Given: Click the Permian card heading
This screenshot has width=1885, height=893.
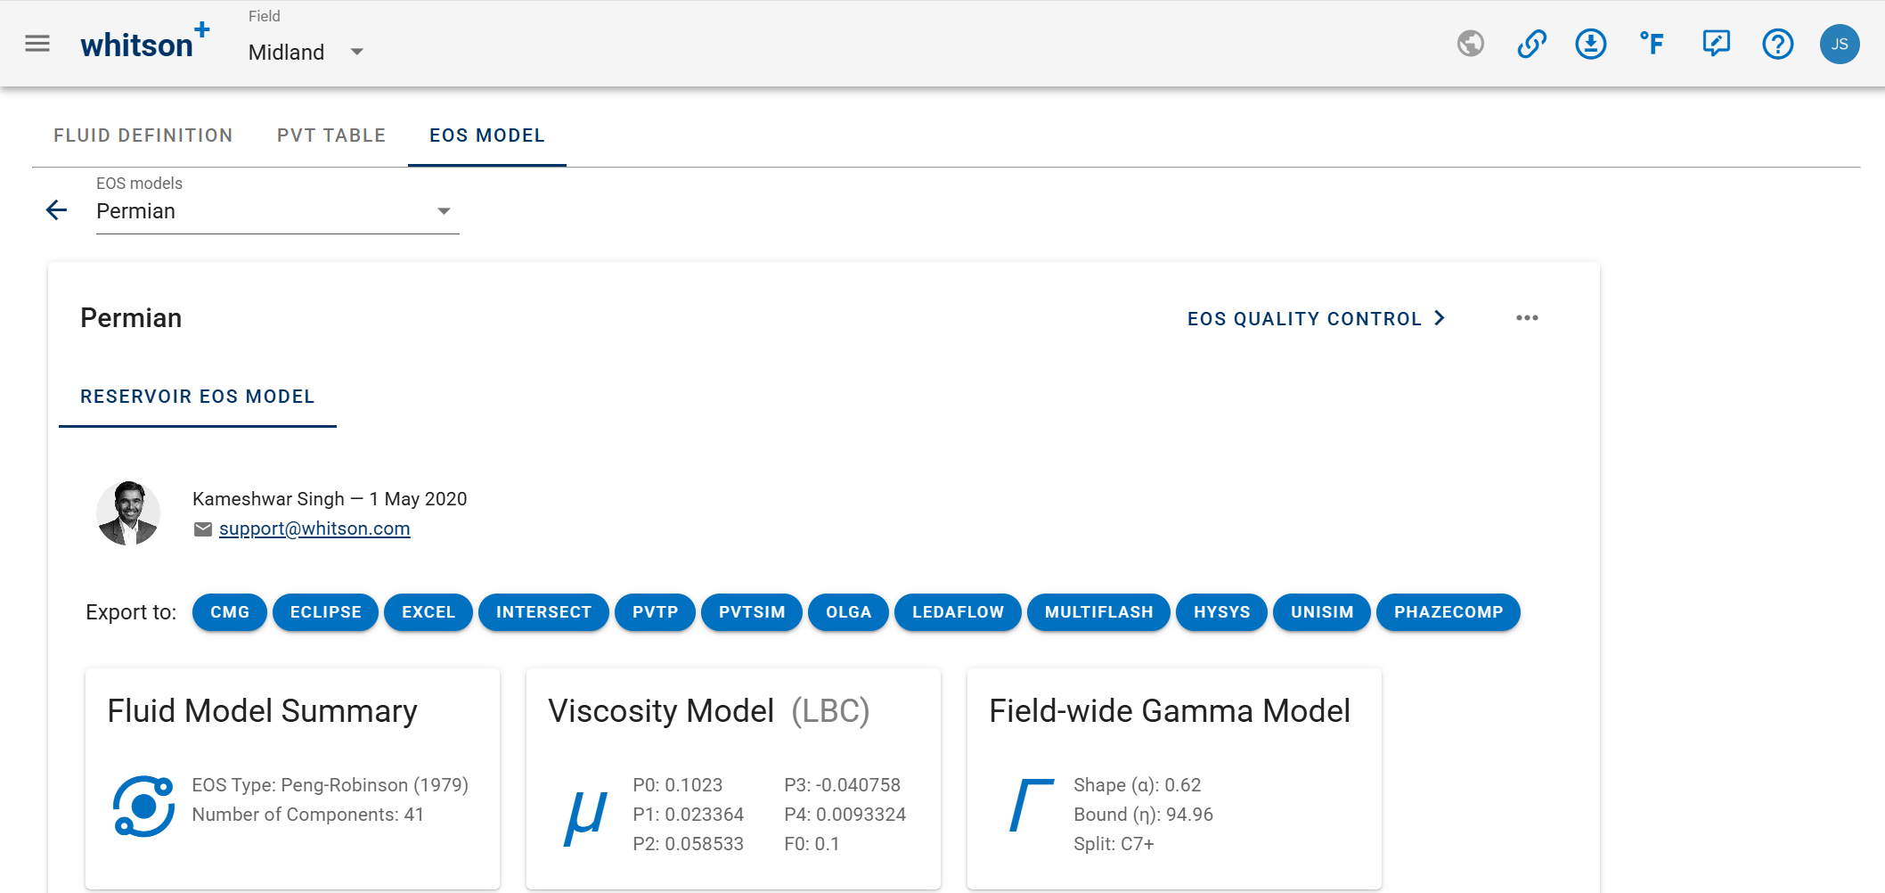Looking at the screenshot, I should pyautogui.click(x=131, y=318).
